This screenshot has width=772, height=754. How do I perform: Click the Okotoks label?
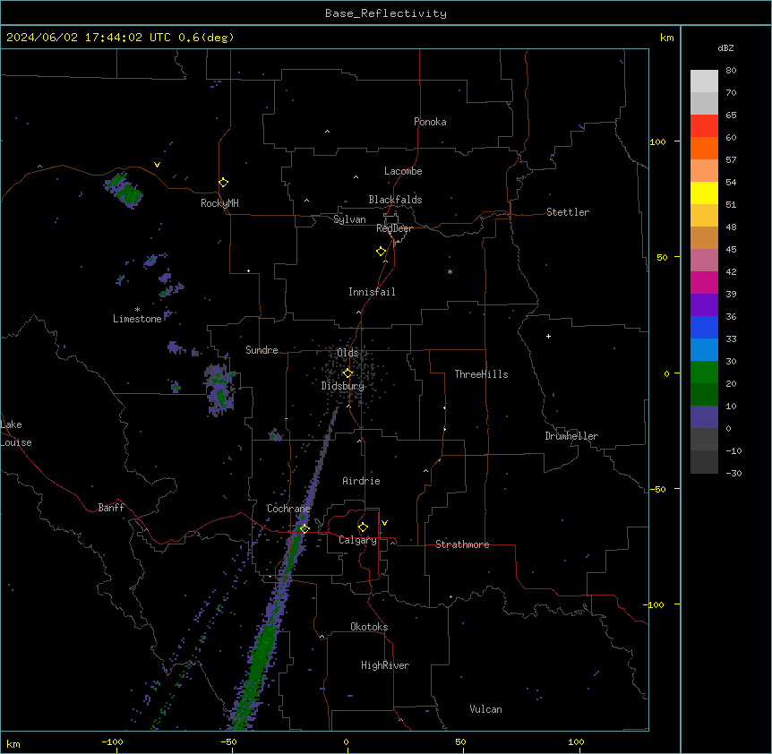pos(369,627)
